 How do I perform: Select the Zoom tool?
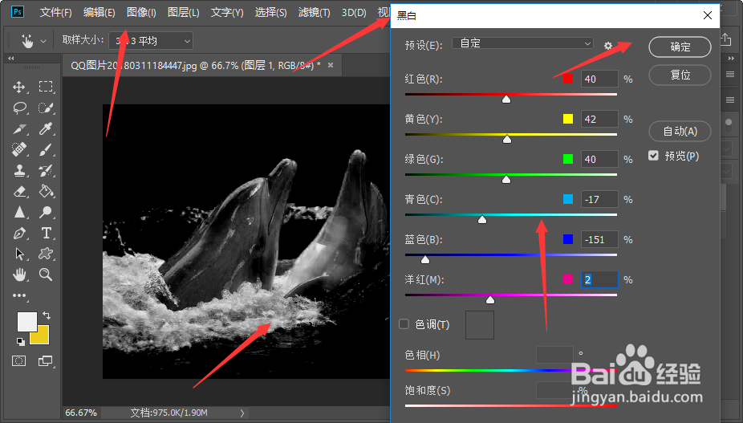tap(46, 274)
